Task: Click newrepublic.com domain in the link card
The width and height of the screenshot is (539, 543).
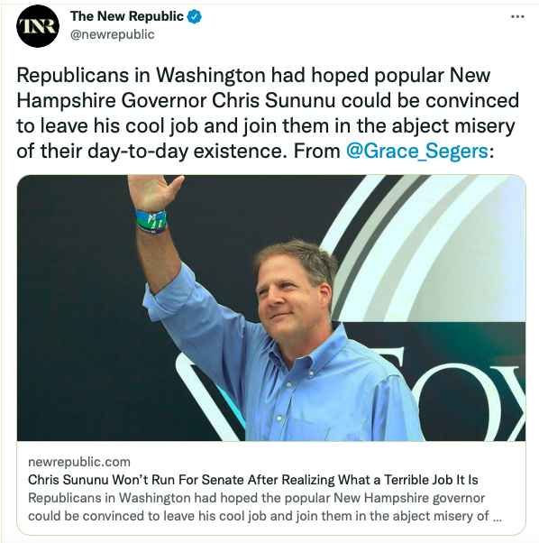Action: pos(79,462)
